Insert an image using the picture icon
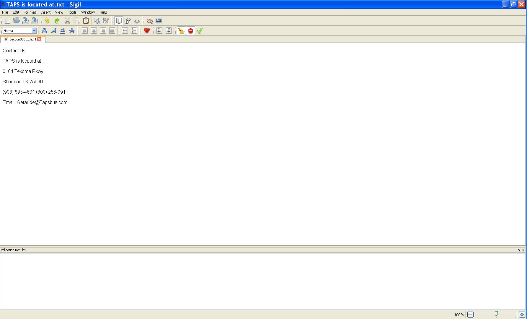 [159, 21]
